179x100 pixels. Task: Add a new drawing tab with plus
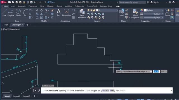click(x=27, y=25)
